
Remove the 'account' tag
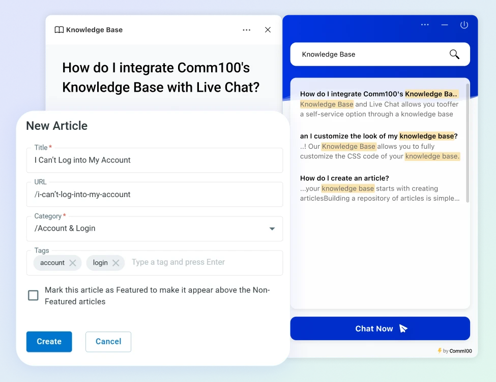[x=73, y=263]
